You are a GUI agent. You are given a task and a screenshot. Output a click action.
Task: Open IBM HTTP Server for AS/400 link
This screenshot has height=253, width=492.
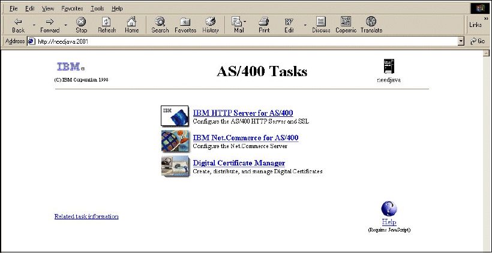(243, 113)
